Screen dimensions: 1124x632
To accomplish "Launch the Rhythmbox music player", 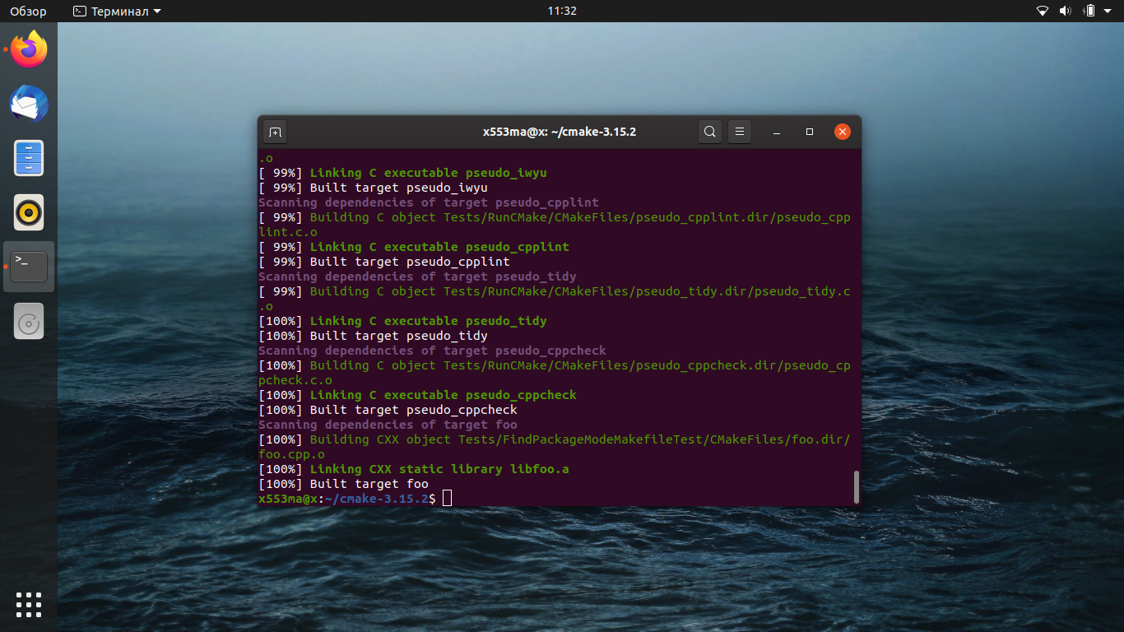I will [29, 212].
